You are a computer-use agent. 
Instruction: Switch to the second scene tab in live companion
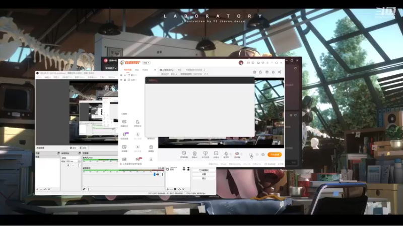tap(137, 70)
